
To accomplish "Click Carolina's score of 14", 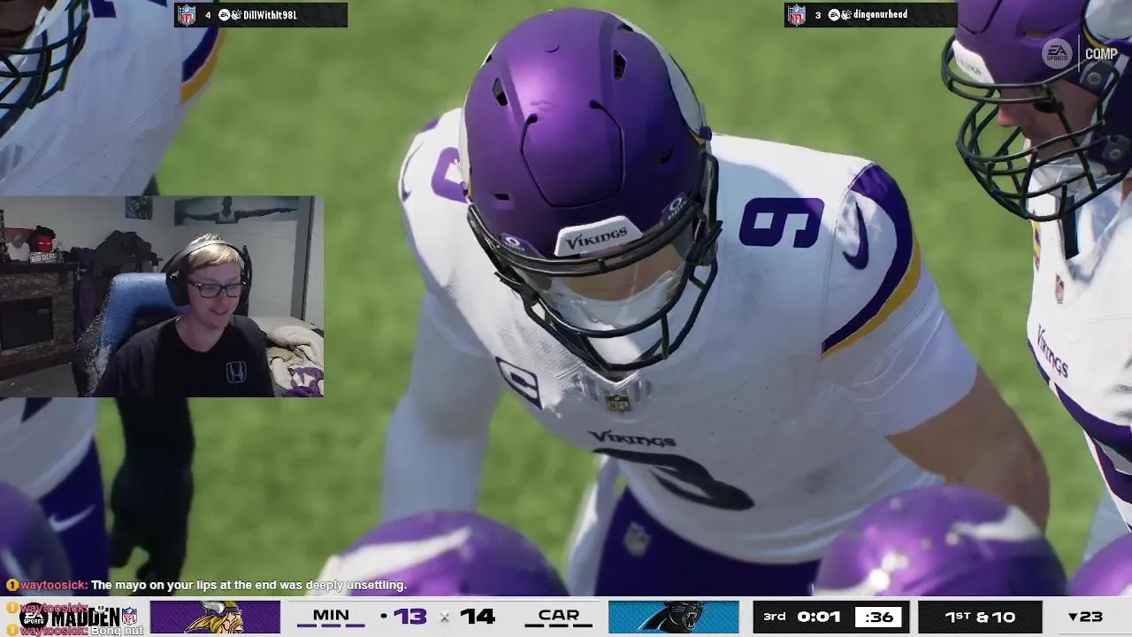I will click(x=478, y=617).
